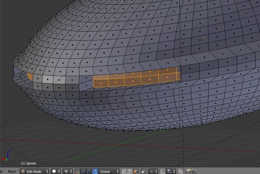This screenshot has height=174, width=260.
Task: Open proportional editing options
Action: click(153, 171)
